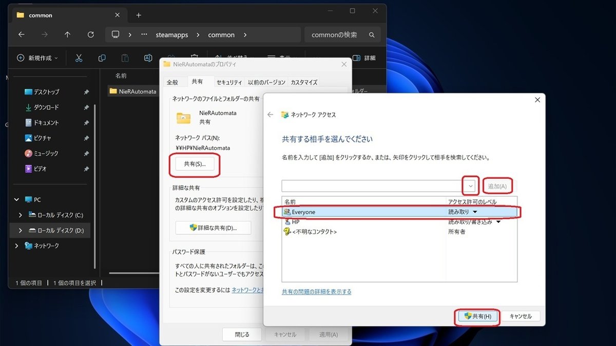Close the NieRAutomata properties dialog with X
This screenshot has width=616, height=346.
[343, 65]
